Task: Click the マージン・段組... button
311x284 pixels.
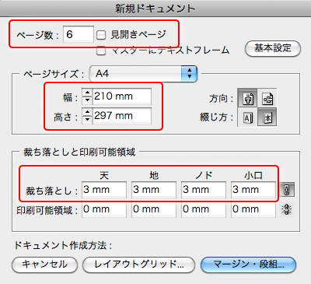Action: pyautogui.click(x=248, y=265)
